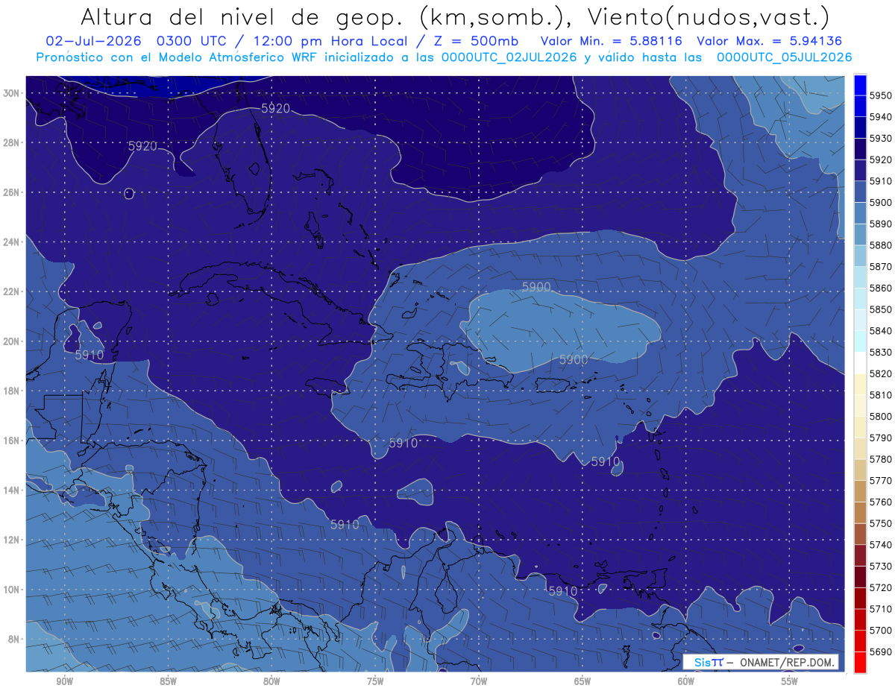The height and width of the screenshot is (691, 895).
Task: Click the '5870' color bar label
Action: tap(881, 267)
